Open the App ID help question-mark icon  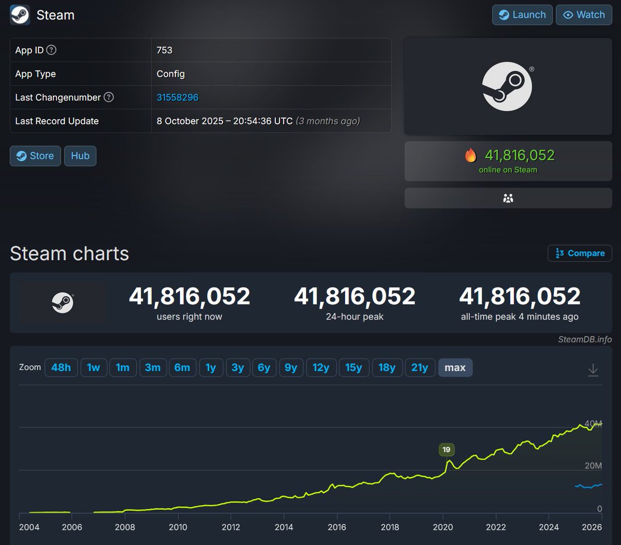click(51, 50)
